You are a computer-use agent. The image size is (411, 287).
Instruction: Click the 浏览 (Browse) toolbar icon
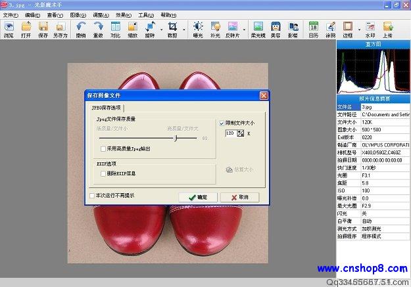(9, 30)
